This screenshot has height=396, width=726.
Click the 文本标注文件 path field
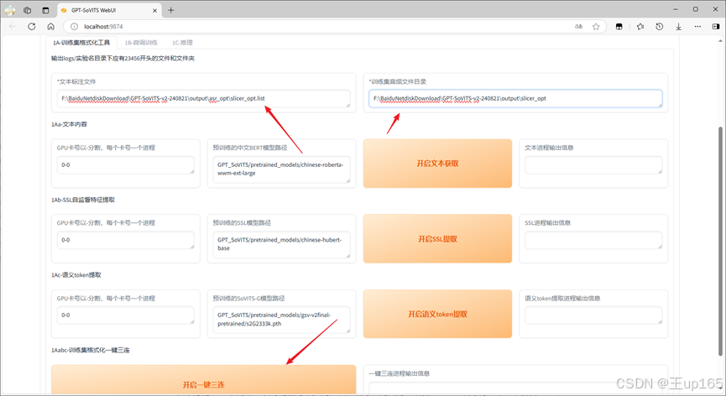pos(203,98)
